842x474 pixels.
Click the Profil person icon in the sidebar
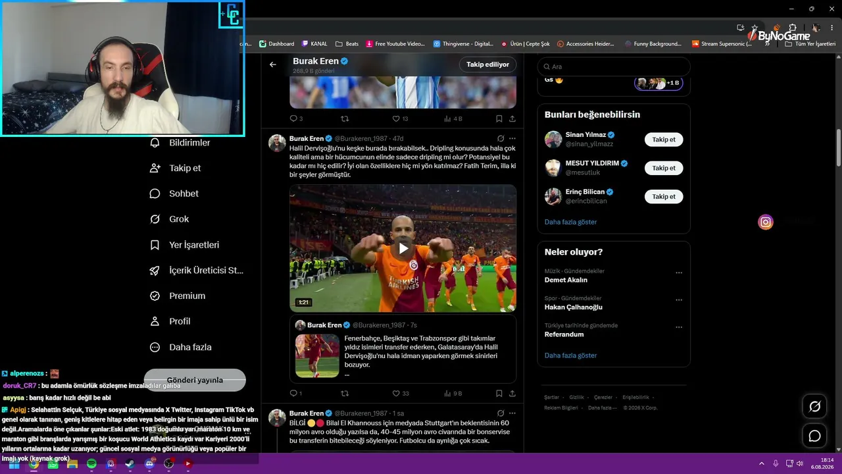[155, 321]
